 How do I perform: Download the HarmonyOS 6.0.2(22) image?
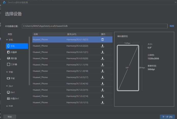click(103, 46)
